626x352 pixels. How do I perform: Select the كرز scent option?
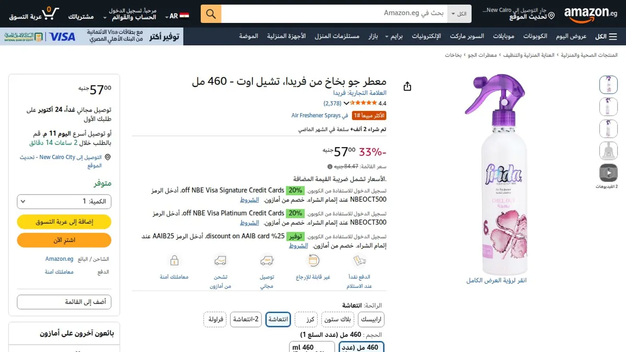point(306,319)
